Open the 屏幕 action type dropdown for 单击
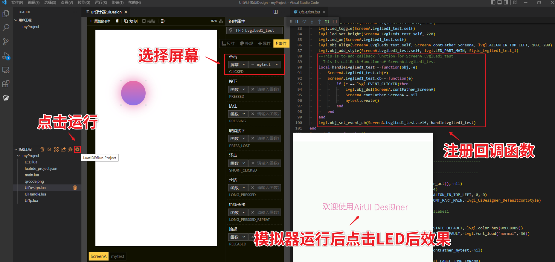 [238, 65]
